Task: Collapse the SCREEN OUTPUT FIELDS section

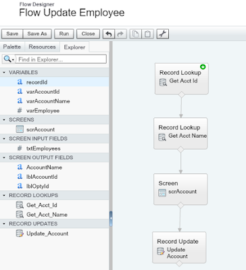Action: [x=4, y=157]
